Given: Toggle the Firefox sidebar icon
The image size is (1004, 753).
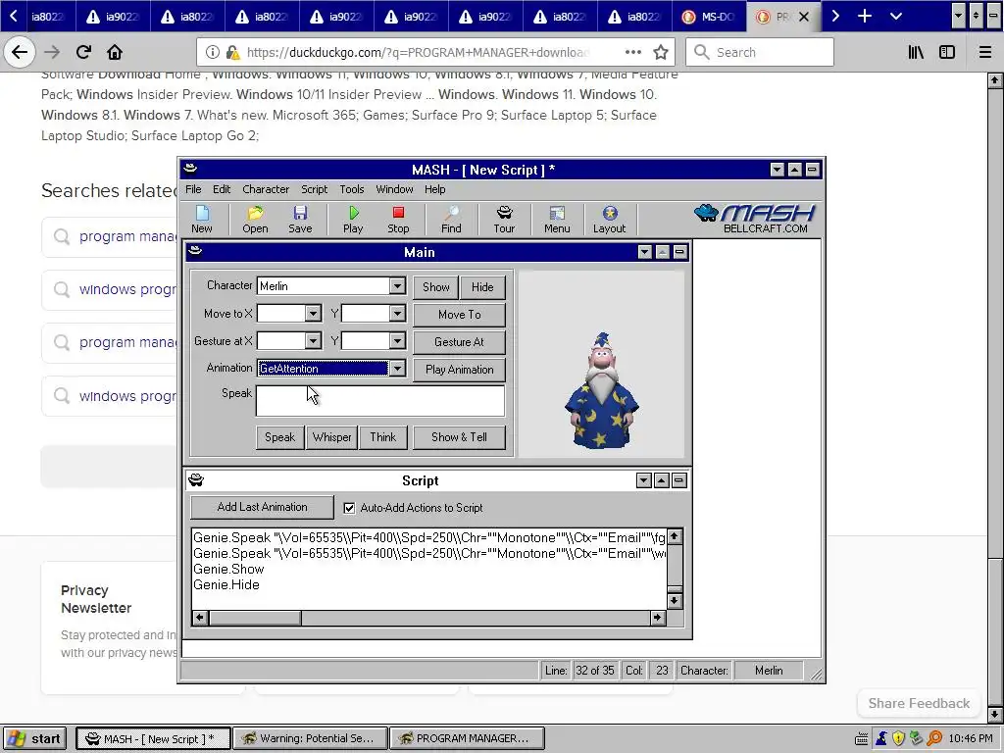Looking at the screenshot, I should [947, 52].
